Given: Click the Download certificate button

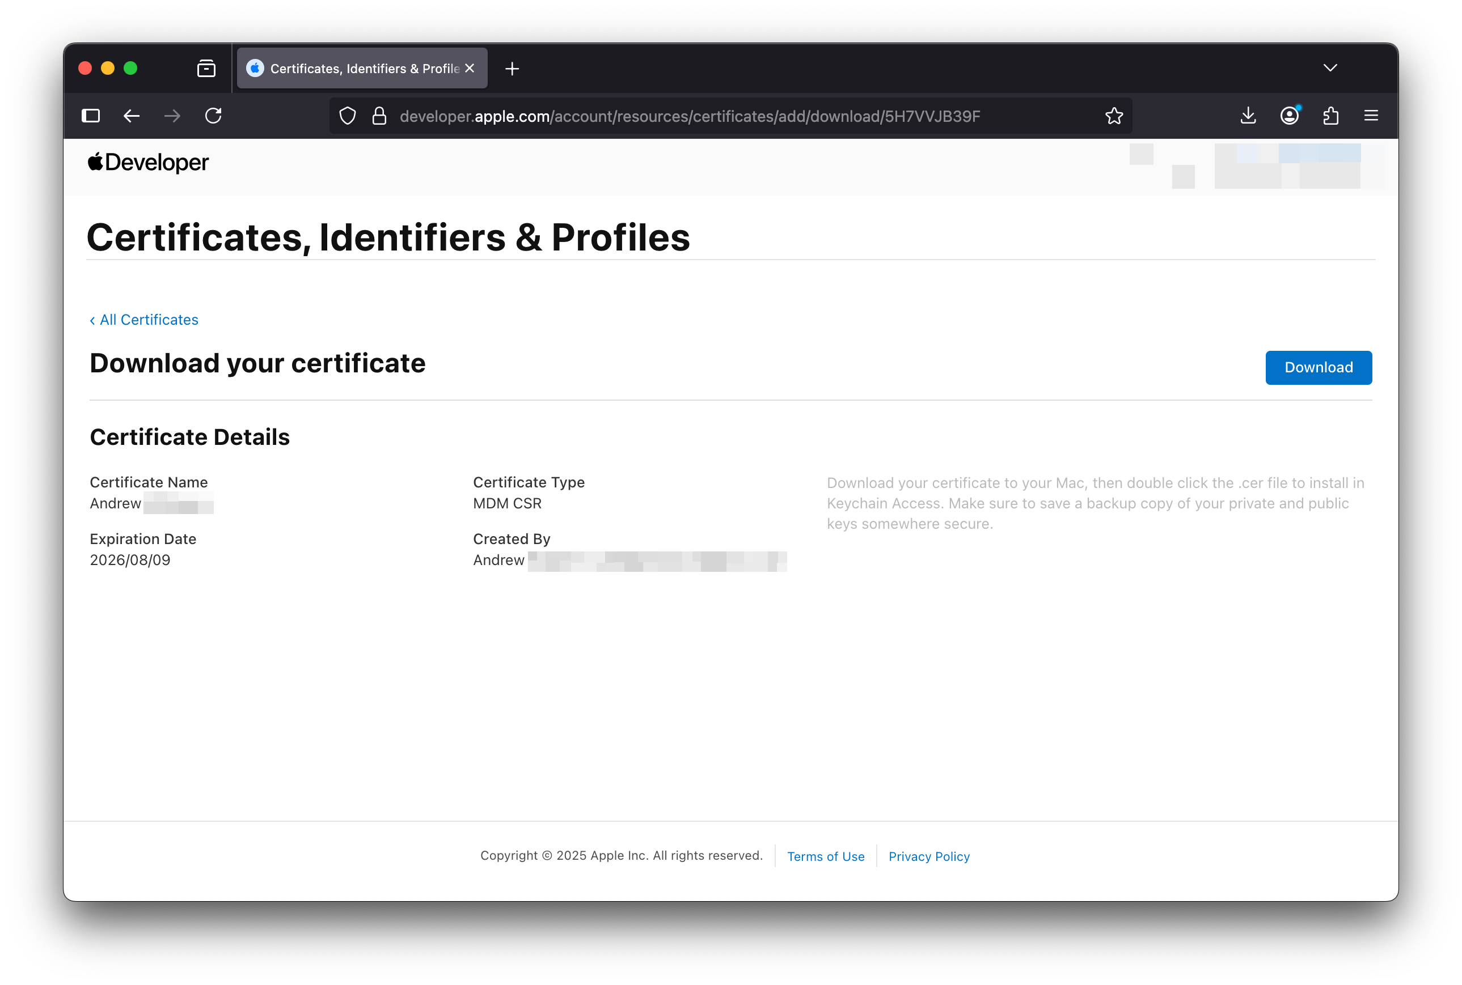Looking at the screenshot, I should pos(1318,367).
